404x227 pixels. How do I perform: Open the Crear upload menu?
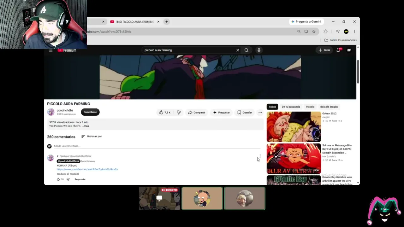[324, 50]
